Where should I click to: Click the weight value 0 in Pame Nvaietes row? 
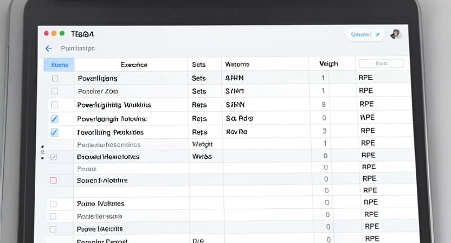(x=327, y=202)
